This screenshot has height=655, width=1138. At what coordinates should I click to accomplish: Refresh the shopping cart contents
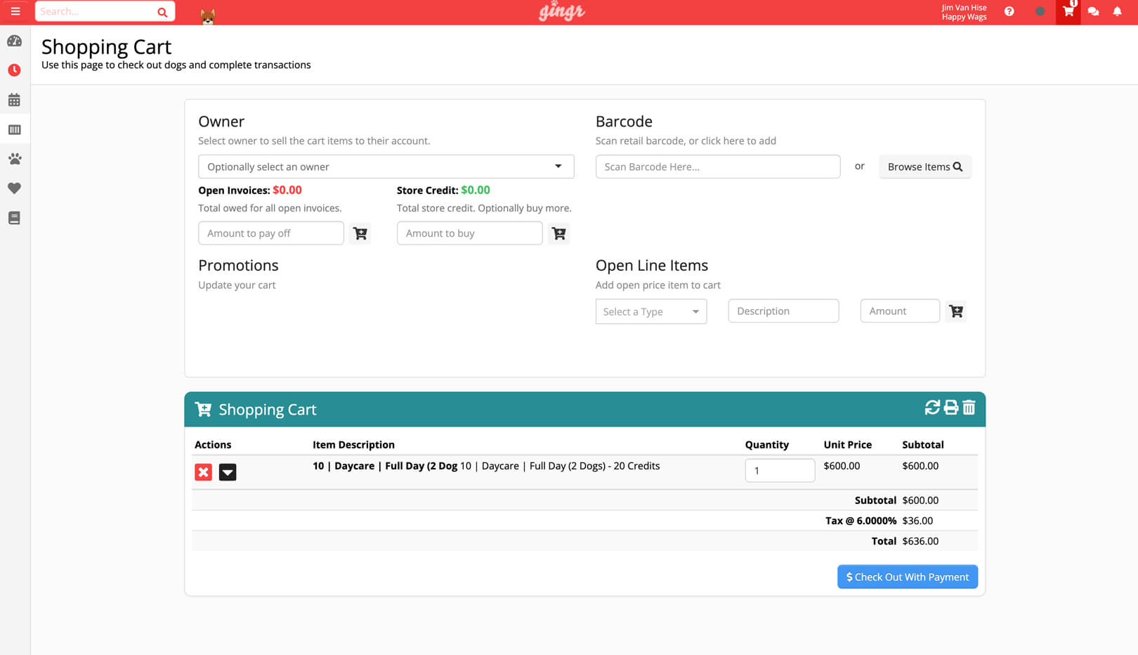click(931, 408)
